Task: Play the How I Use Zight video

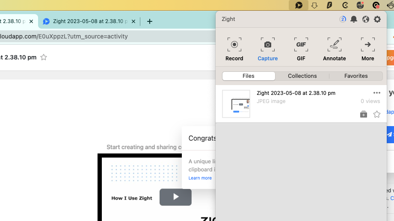Action: tap(175, 197)
